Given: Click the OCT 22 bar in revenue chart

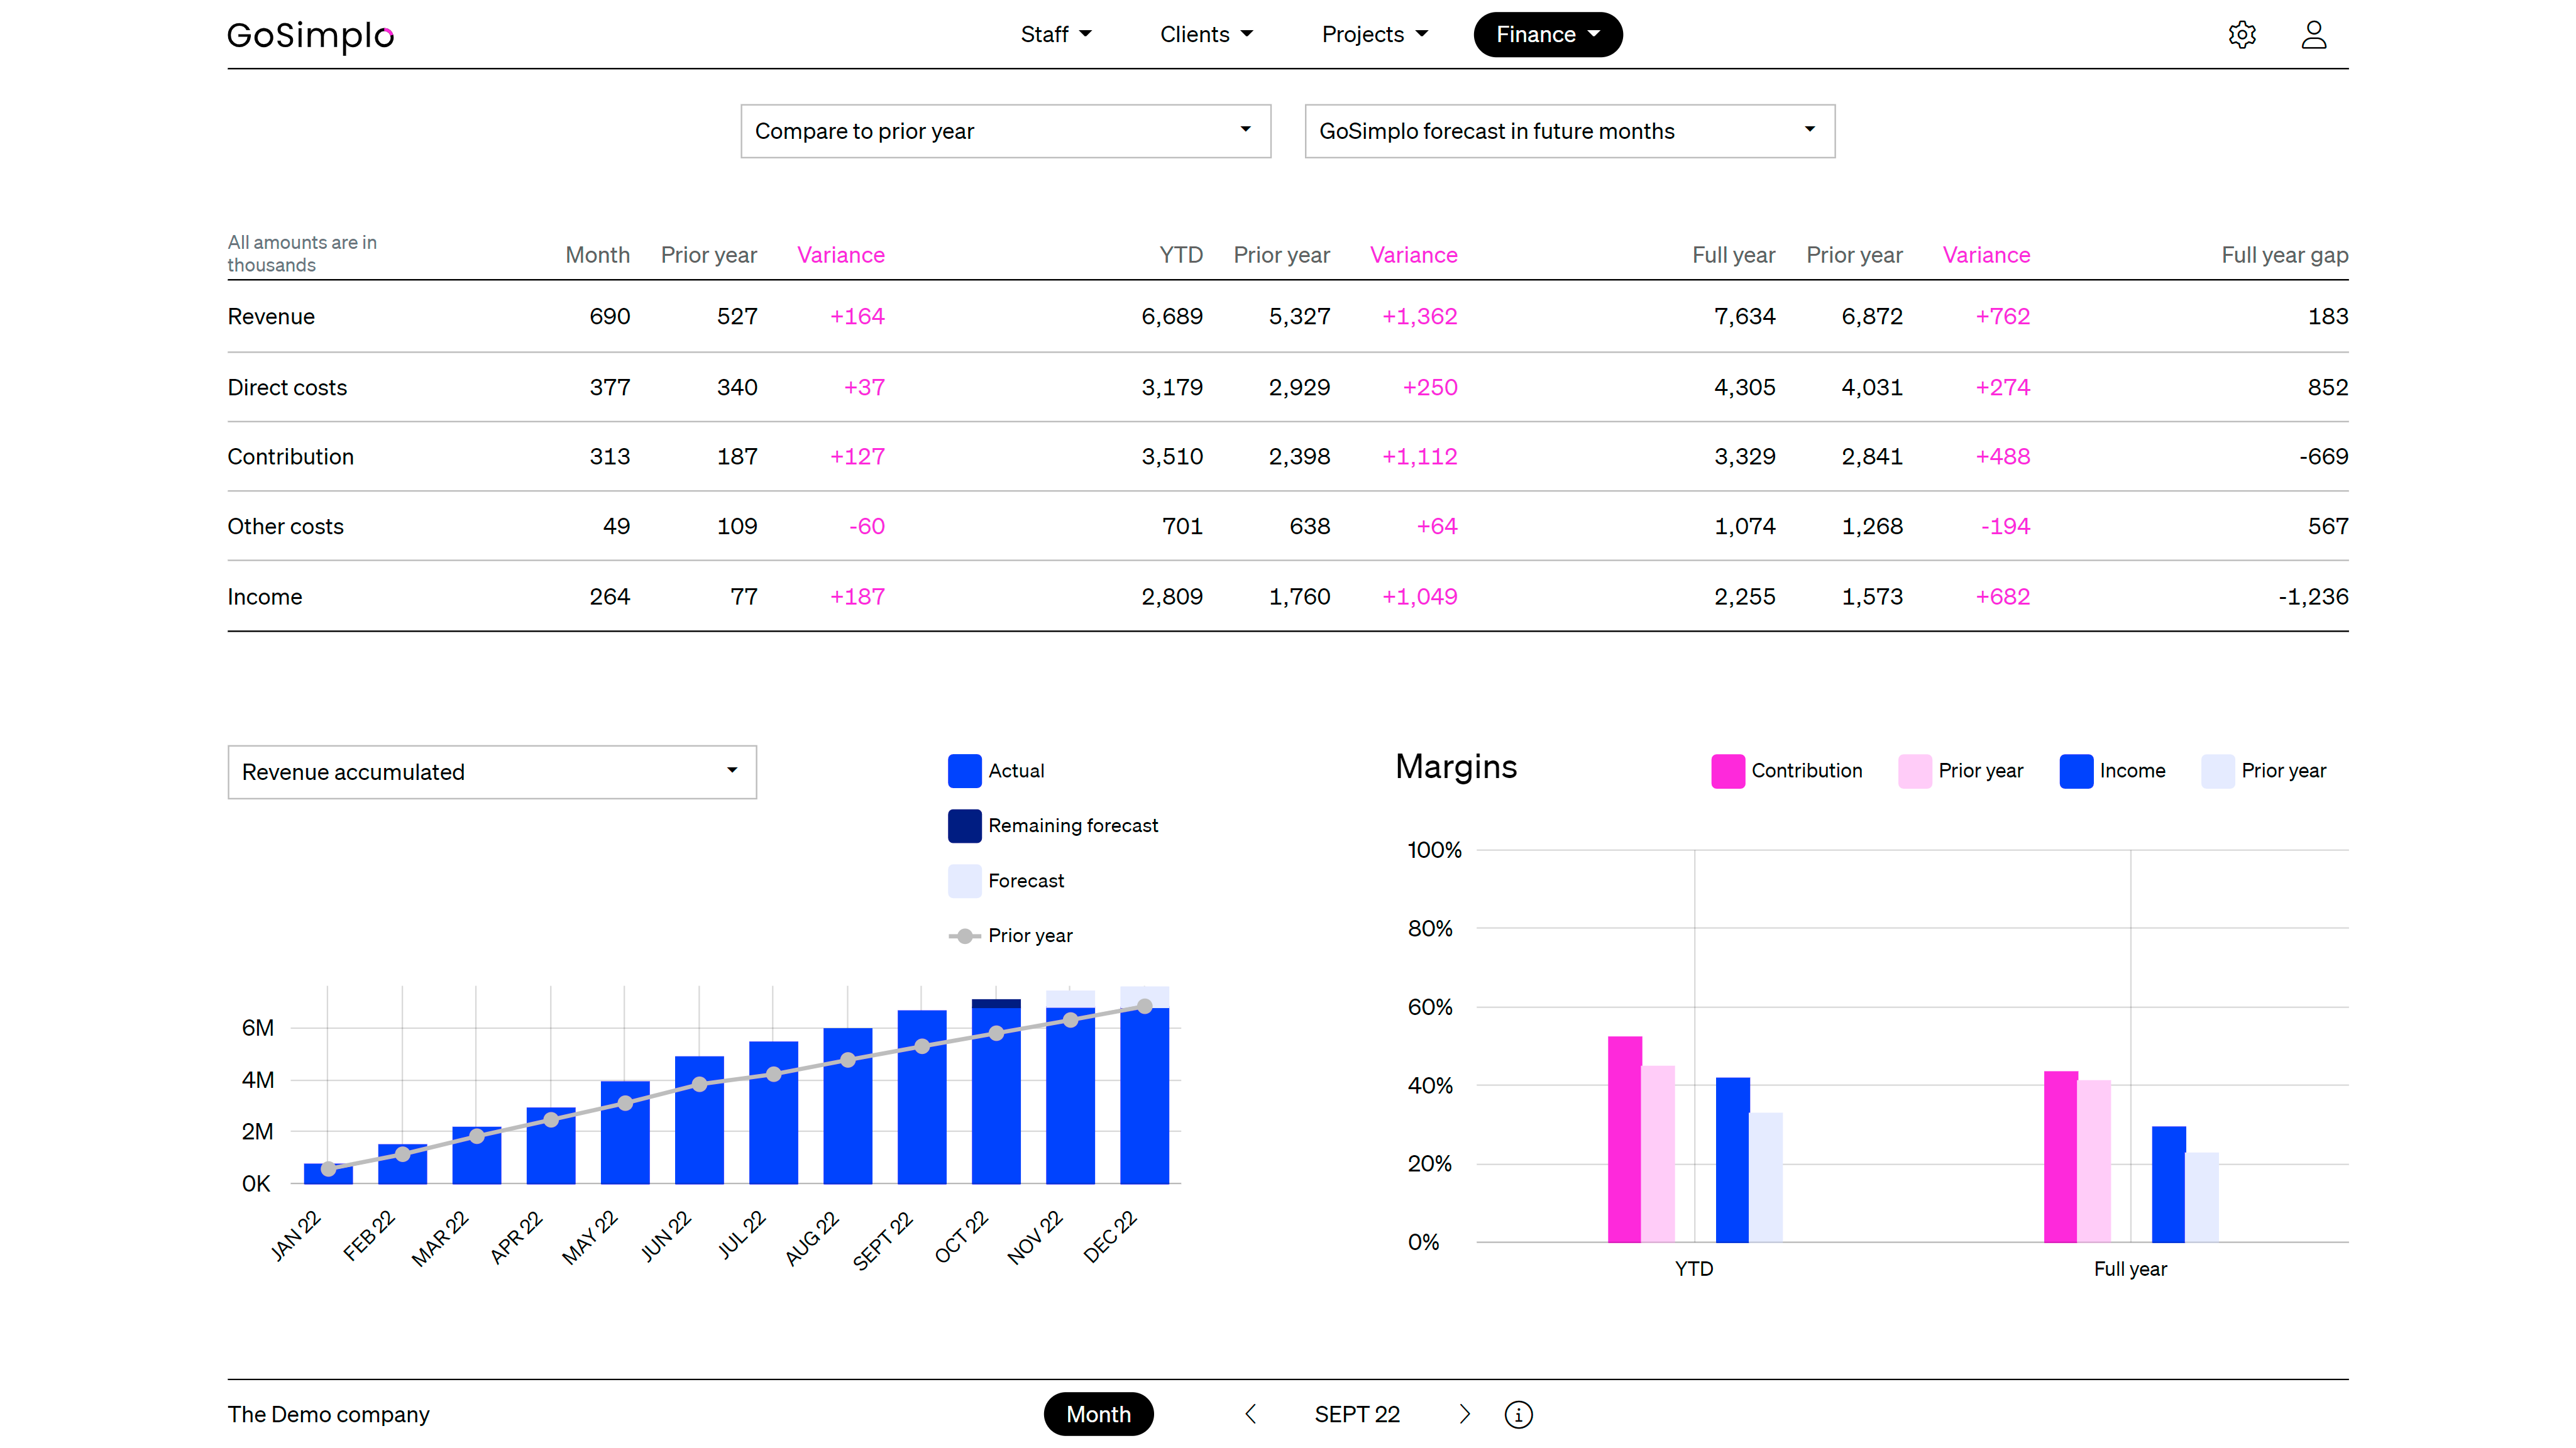Looking at the screenshot, I should pos(996,1092).
